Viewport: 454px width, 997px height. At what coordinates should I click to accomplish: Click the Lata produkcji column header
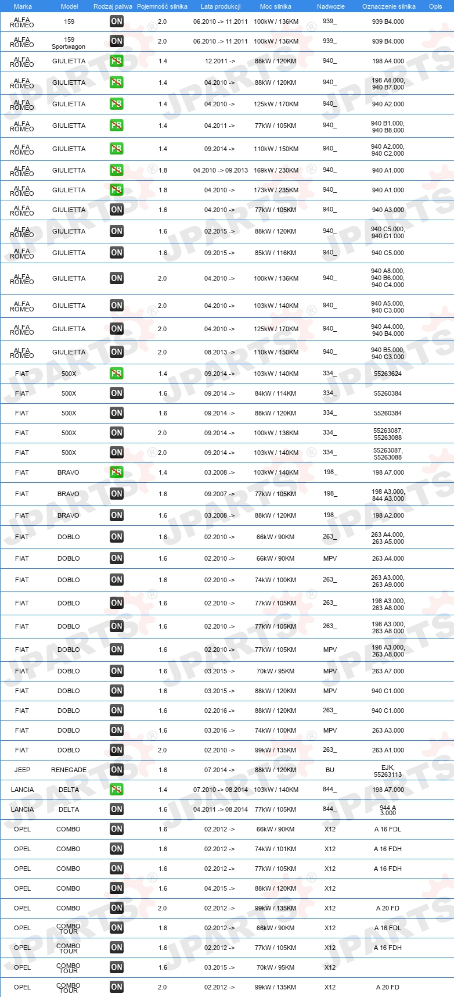coord(221,6)
